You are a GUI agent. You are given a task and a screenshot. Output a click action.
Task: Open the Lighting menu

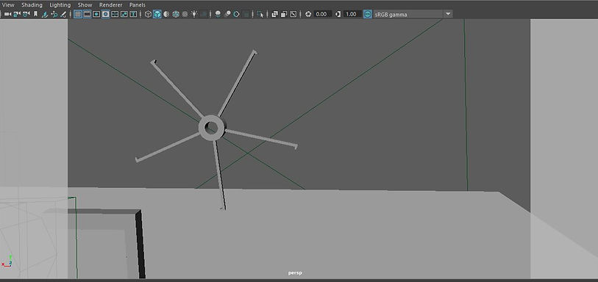click(60, 5)
